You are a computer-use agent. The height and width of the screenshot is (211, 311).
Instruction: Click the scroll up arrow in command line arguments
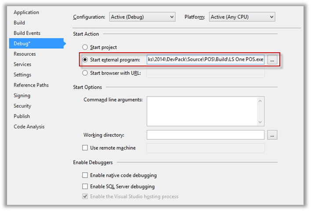tap(260, 101)
